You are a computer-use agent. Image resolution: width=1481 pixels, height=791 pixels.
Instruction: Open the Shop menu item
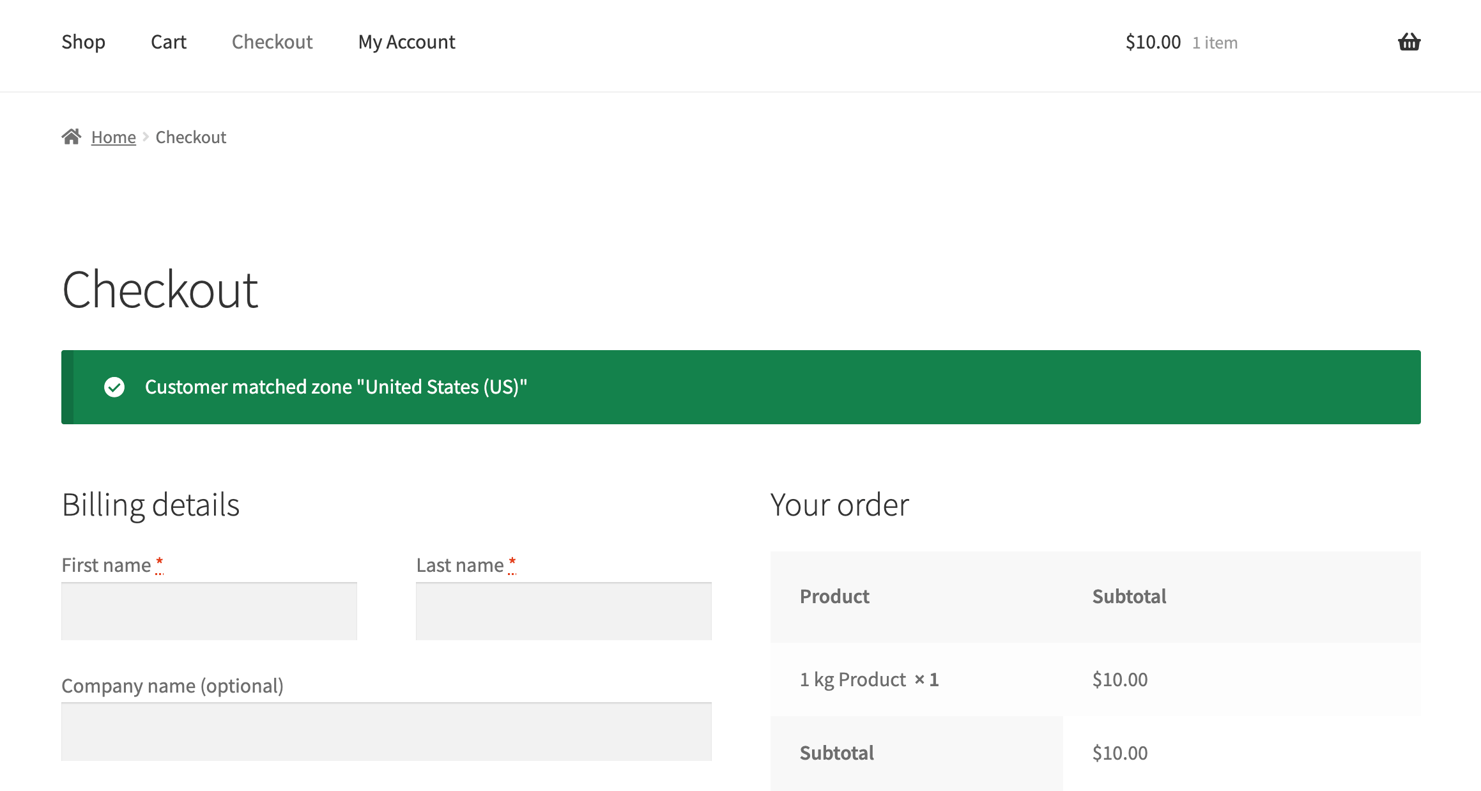83,42
